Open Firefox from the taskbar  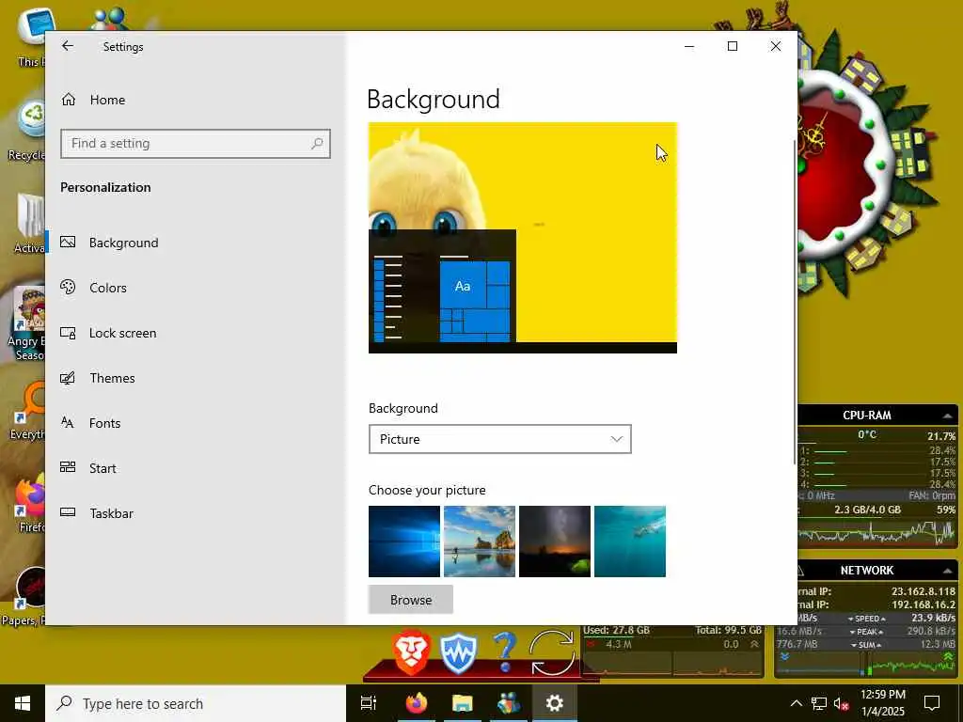click(417, 703)
